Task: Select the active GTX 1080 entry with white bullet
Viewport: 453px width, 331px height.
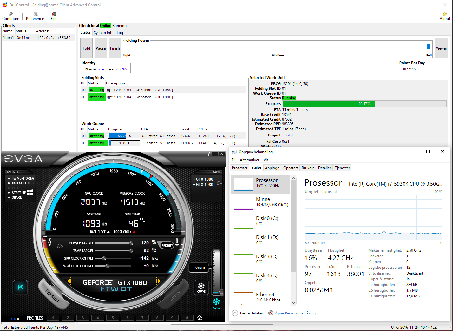Action: tap(204, 184)
